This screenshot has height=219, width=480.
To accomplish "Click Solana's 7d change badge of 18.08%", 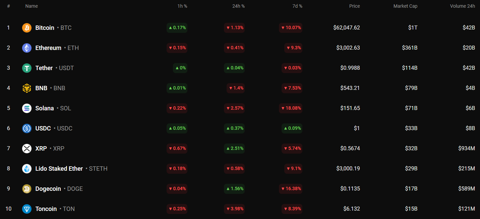I will (291, 108).
